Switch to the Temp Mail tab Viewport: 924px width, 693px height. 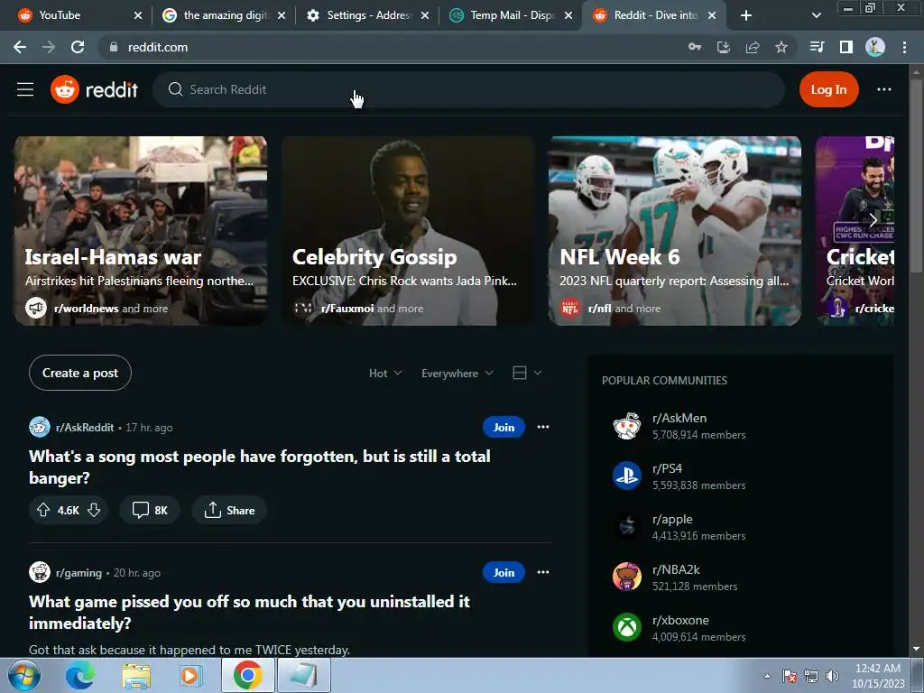[x=512, y=15]
